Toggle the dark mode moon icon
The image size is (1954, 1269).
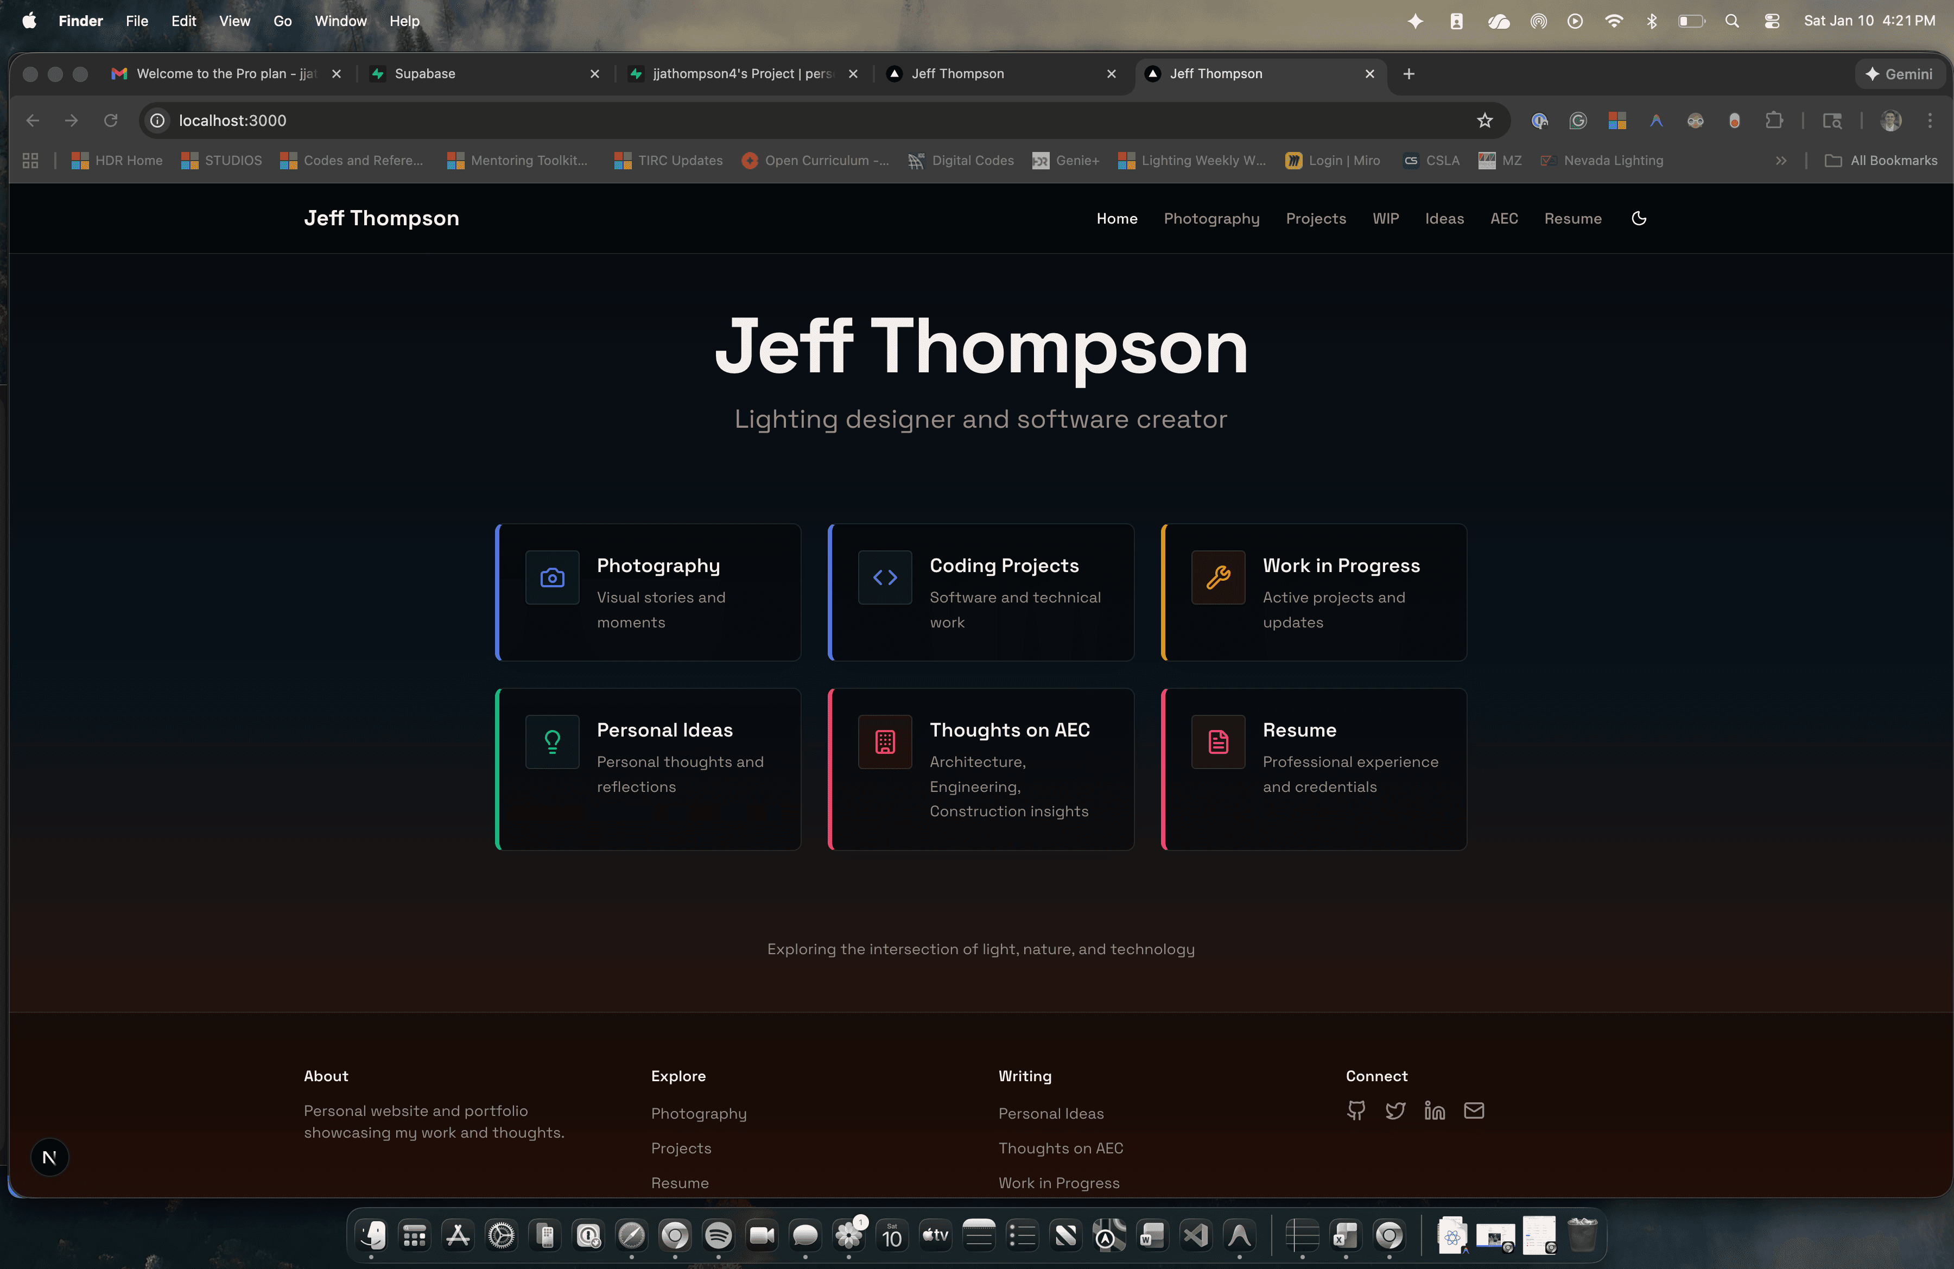click(x=1639, y=218)
